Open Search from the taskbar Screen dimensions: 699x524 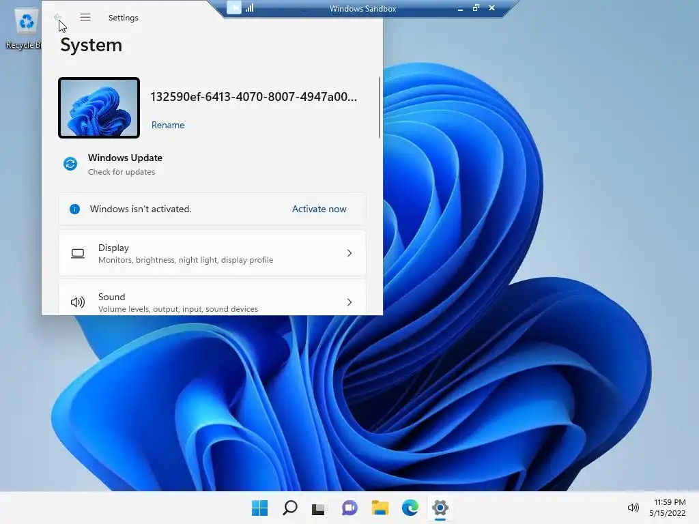(x=289, y=508)
